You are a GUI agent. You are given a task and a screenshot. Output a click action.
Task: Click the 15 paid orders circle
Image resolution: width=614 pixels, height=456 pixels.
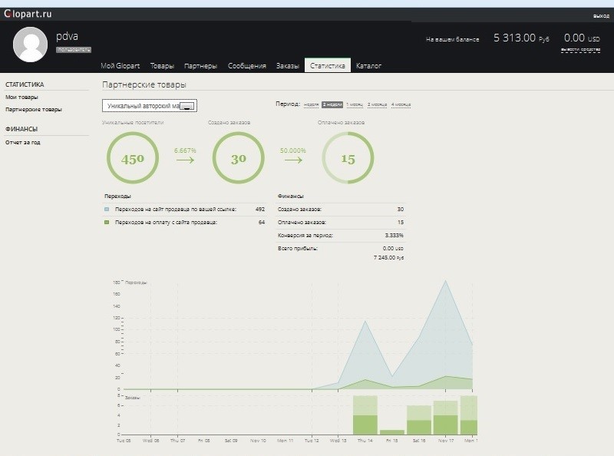click(x=348, y=158)
